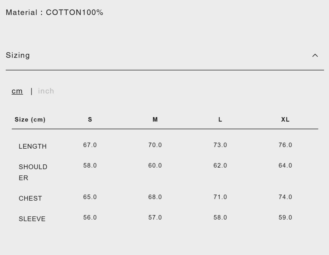Viewport: 329px width, 255px height.
Task: Collapse the Sizing section chevron
Action: pos(315,56)
